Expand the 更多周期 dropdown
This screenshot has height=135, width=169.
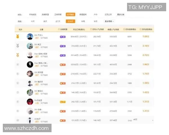pyautogui.click(x=110, y=21)
